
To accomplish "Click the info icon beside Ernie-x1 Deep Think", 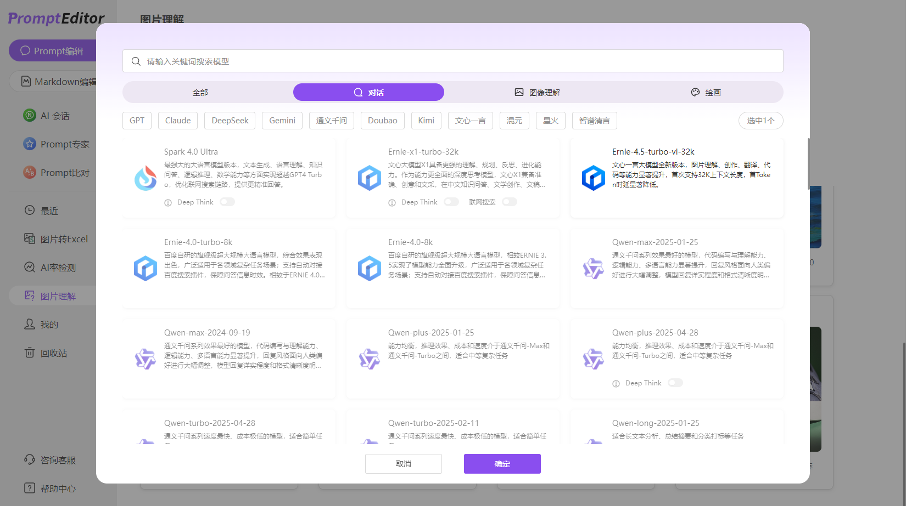I will click(392, 203).
